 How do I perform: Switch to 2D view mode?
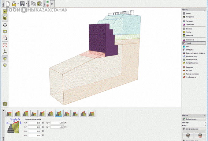coord(5,11)
